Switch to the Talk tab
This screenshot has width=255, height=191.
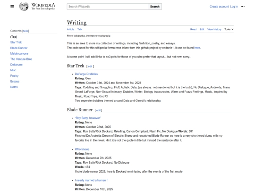click(x=79, y=29)
